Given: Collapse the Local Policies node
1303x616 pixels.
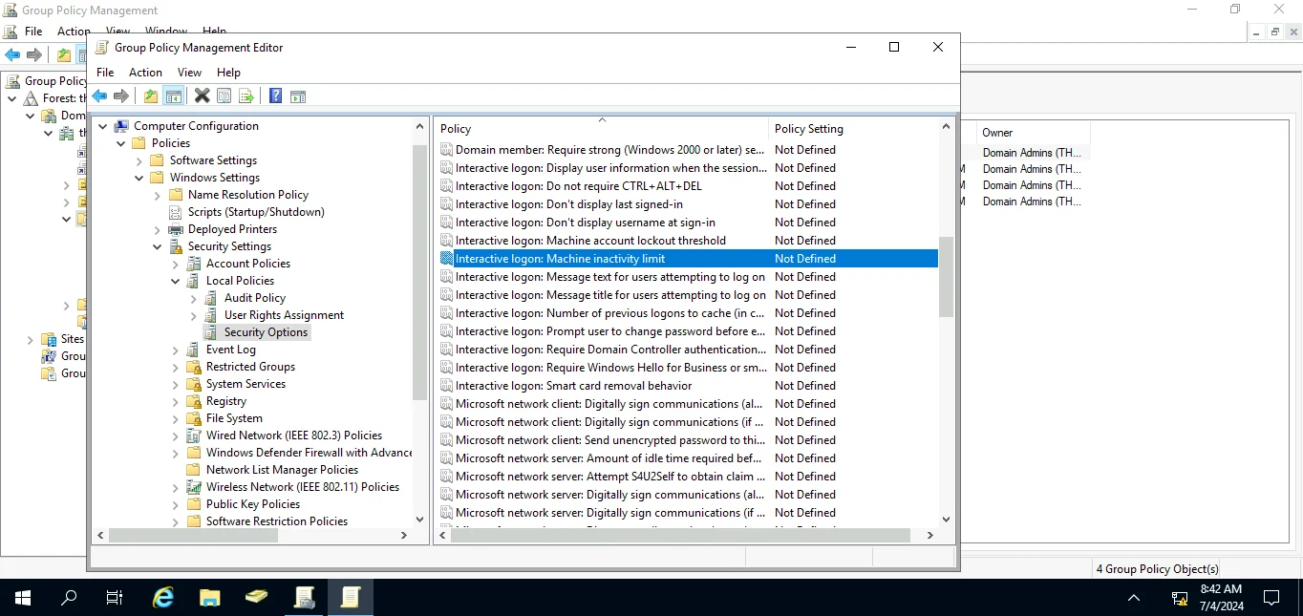Looking at the screenshot, I should 176,281.
